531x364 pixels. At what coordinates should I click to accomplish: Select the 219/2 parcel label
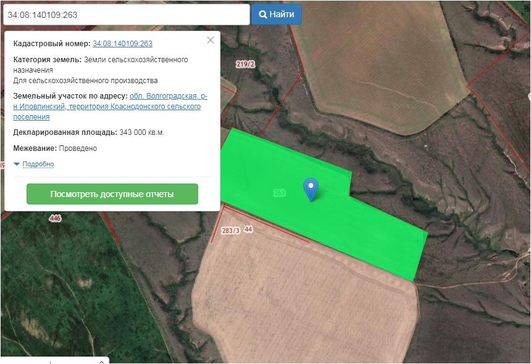click(x=245, y=65)
